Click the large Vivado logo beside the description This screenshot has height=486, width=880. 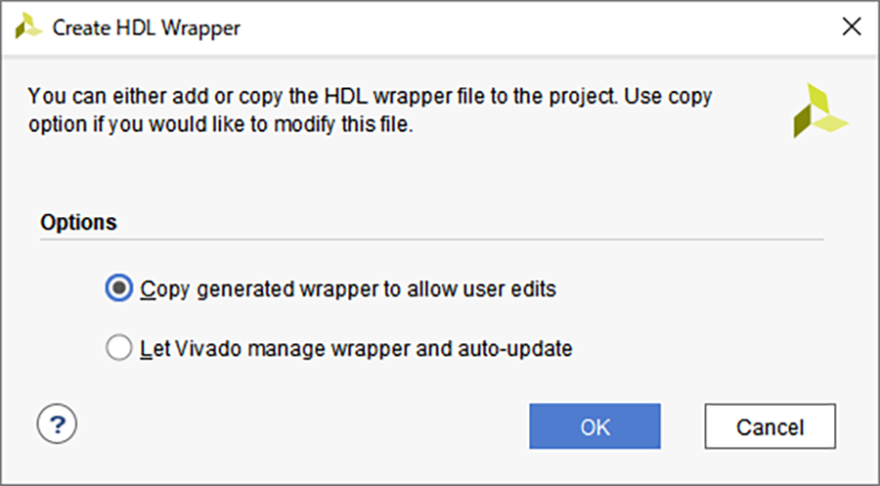pos(820,110)
